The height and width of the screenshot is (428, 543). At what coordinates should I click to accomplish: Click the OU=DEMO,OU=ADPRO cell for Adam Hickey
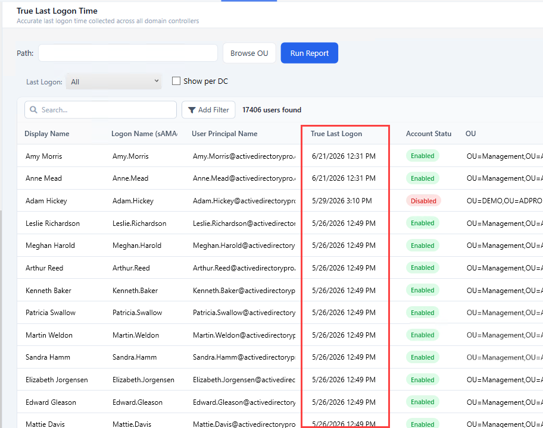click(x=504, y=201)
